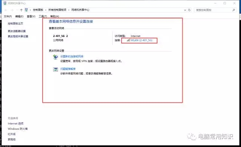241x147 pixels.
Task: Open the WLAN (2-401_5G) connection link
Action: click(142, 40)
